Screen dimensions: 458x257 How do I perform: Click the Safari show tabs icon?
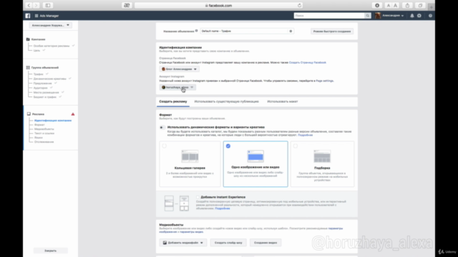420,5
